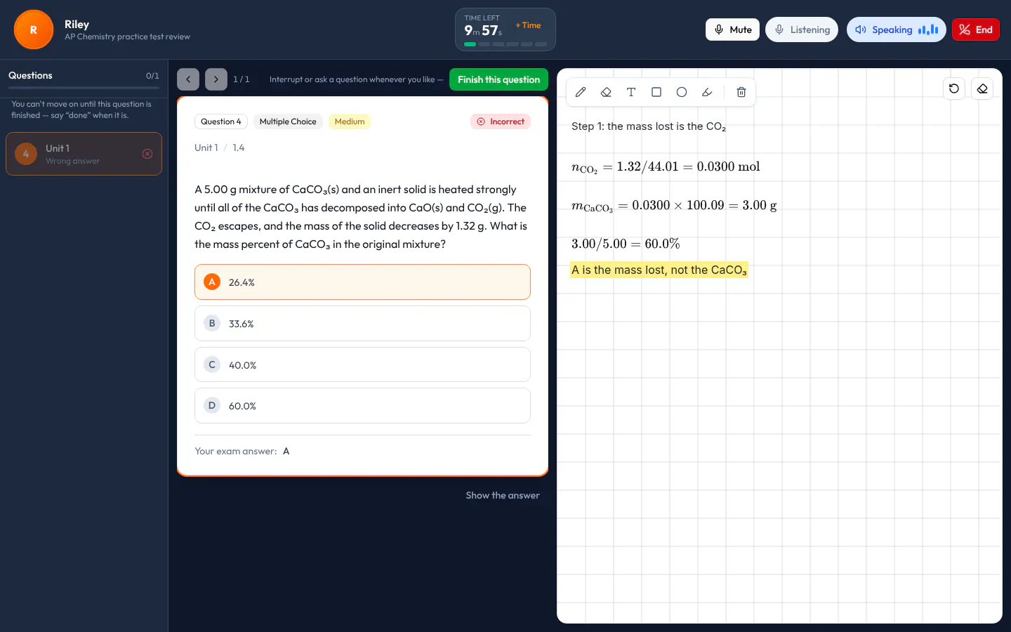Click the questions progress bar in sidebar
This screenshot has height=632, width=1011.
(84, 88)
